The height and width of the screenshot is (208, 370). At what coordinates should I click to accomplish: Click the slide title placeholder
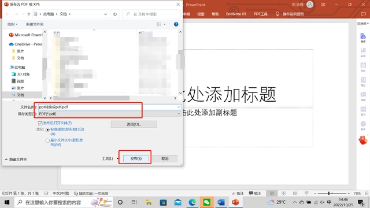tap(248, 78)
